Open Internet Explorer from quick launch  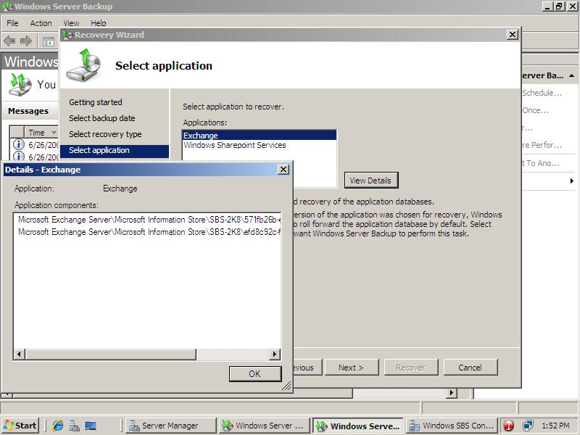(58, 426)
